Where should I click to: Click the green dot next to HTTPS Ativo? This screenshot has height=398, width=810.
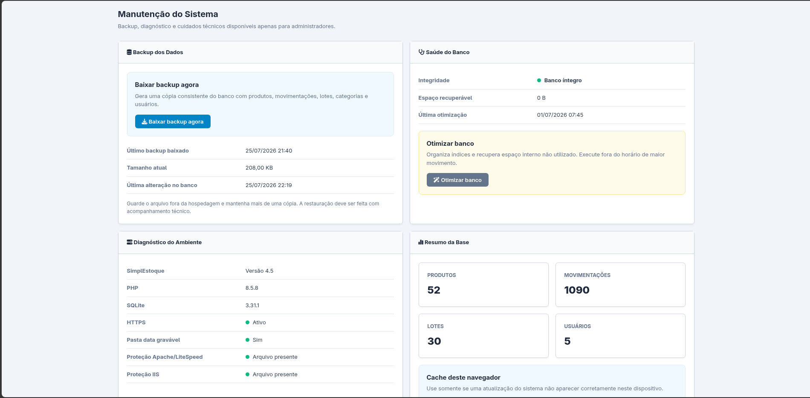coord(247,322)
